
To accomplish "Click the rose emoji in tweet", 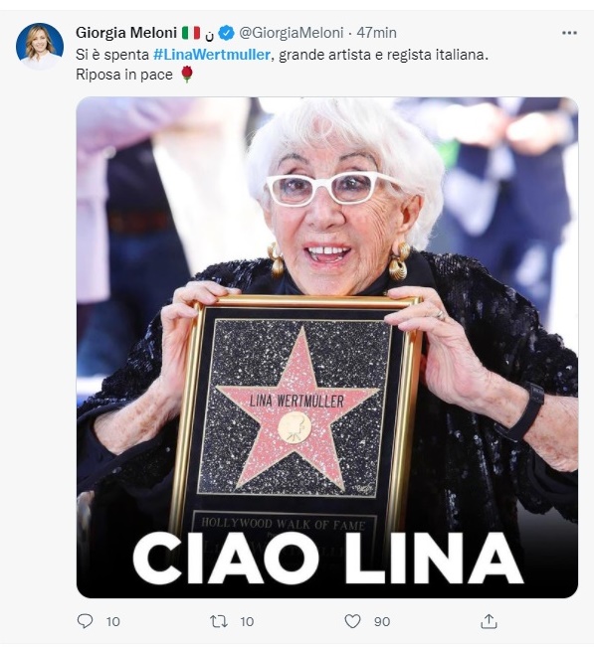I will [x=187, y=75].
